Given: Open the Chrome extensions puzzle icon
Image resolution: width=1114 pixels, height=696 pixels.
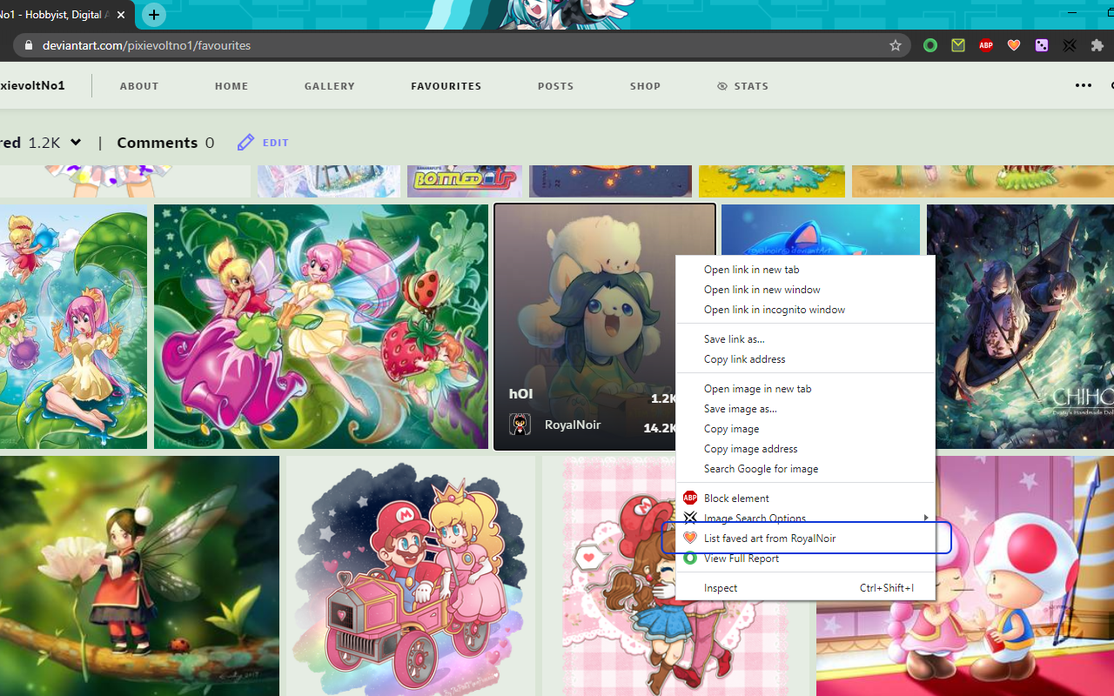Looking at the screenshot, I should (x=1097, y=45).
